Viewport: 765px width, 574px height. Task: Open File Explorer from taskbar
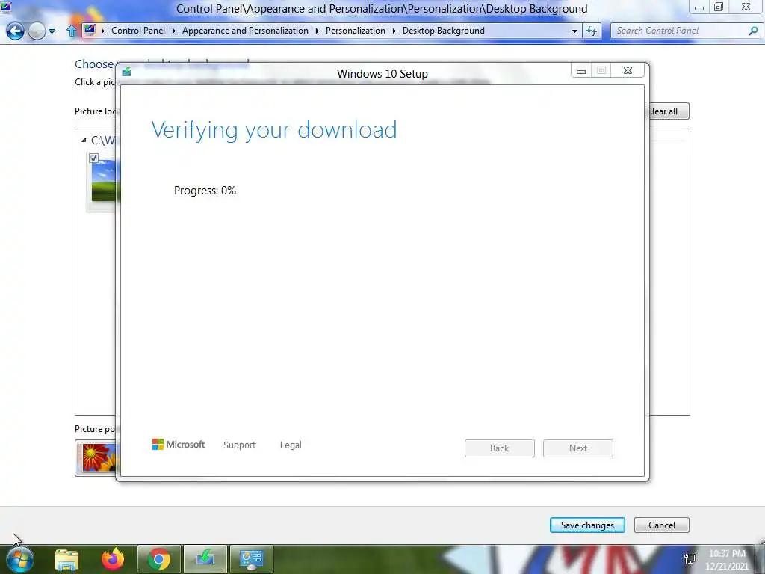coord(66,559)
